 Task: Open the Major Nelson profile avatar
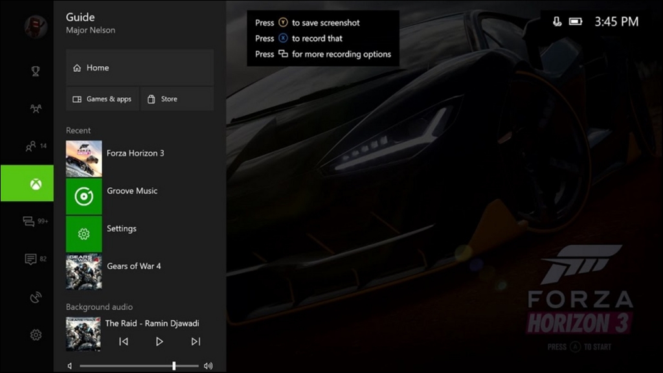(36, 26)
